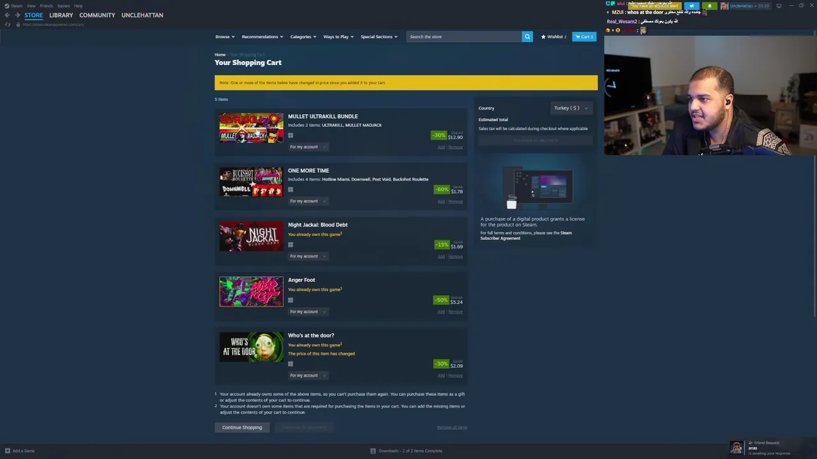Expand the Ways to Play dropdown

coord(338,36)
